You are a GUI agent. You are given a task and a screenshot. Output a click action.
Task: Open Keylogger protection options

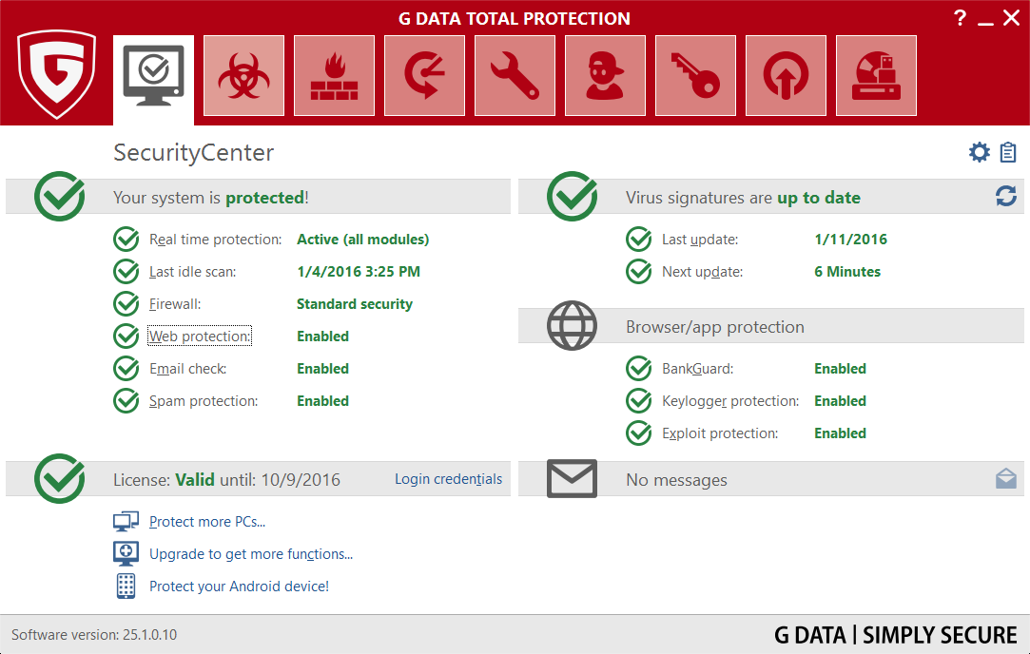coord(730,401)
